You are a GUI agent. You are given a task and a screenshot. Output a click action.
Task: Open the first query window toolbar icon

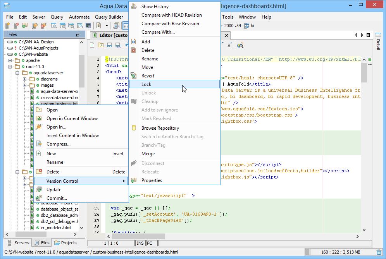(x=54, y=25)
